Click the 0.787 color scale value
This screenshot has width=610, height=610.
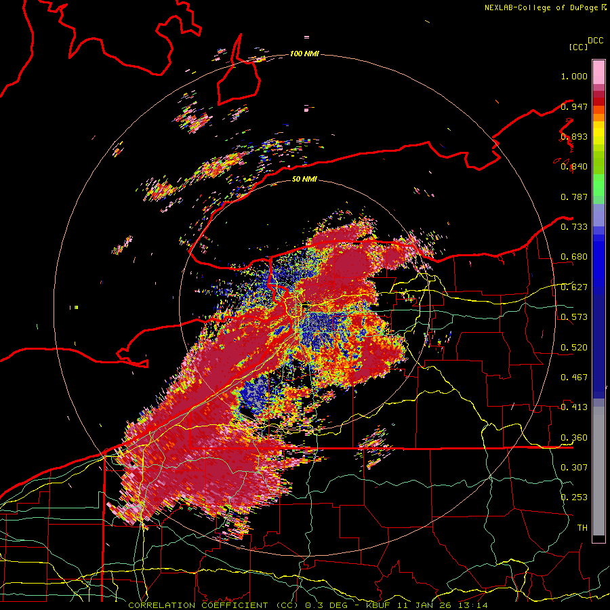coord(574,197)
